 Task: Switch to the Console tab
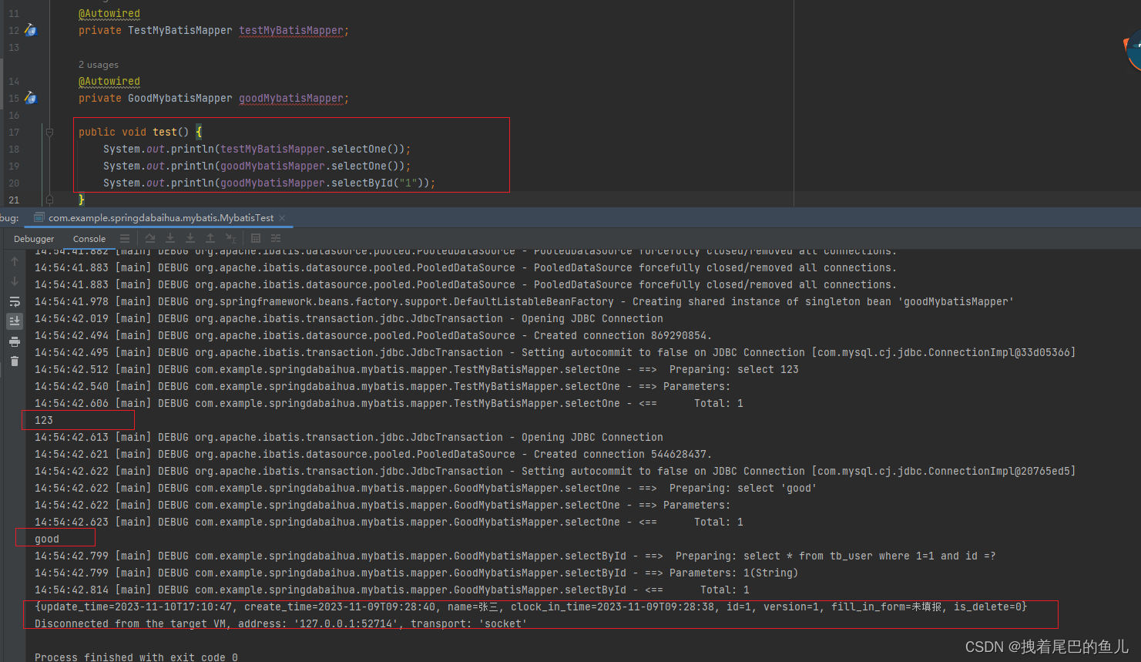pyautogui.click(x=89, y=239)
